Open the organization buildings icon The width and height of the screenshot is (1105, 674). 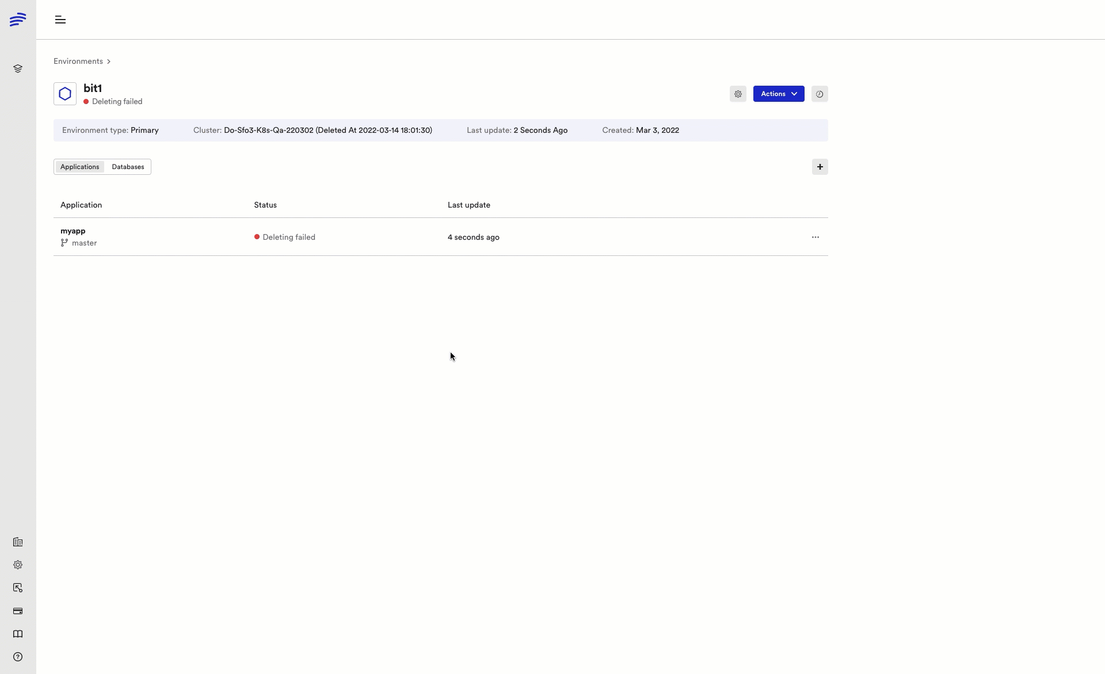[x=18, y=542]
